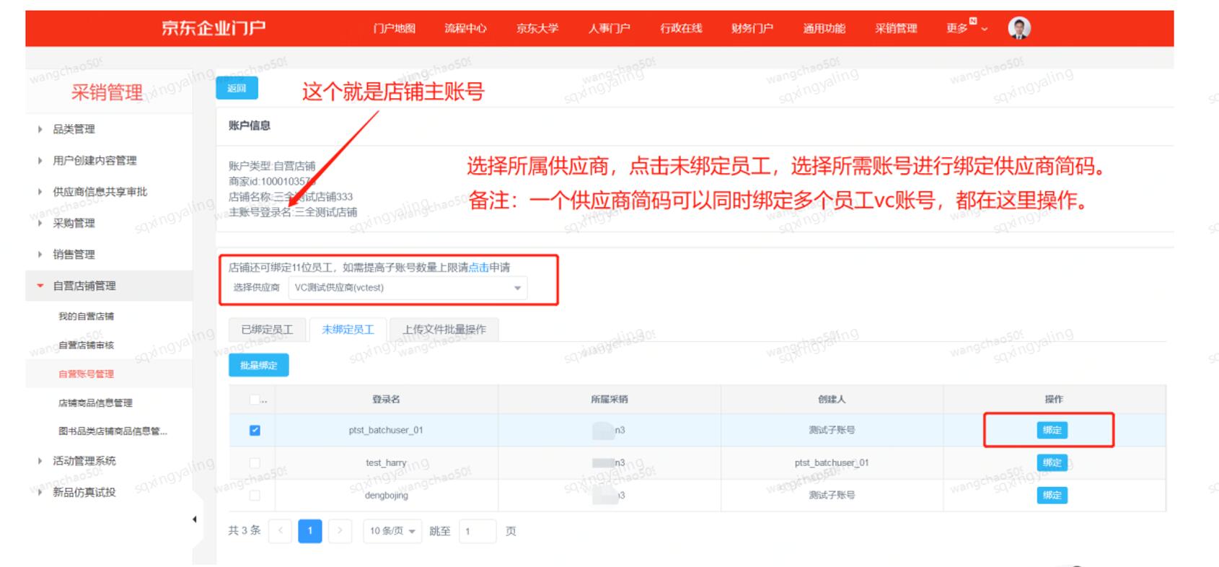Switch to the 已绑定员工 tab
Image resolution: width=1219 pixels, height=567 pixels.
tap(267, 329)
